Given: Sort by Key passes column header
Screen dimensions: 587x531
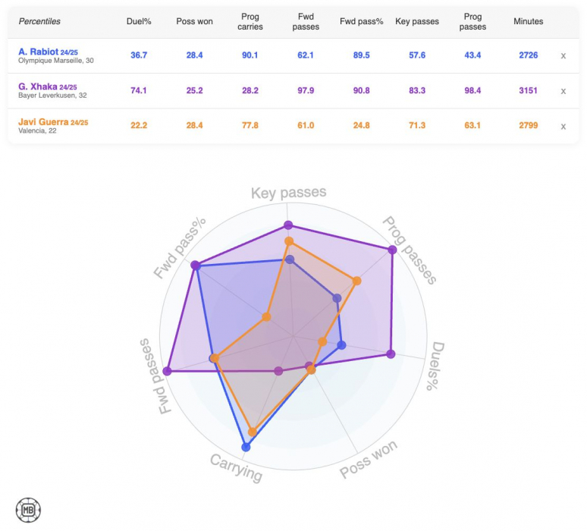Looking at the screenshot, I should [x=417, y=21].
